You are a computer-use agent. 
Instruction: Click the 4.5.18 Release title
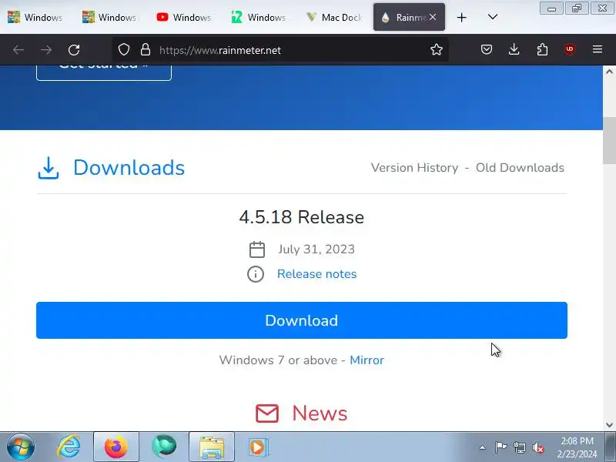[302, 217]
